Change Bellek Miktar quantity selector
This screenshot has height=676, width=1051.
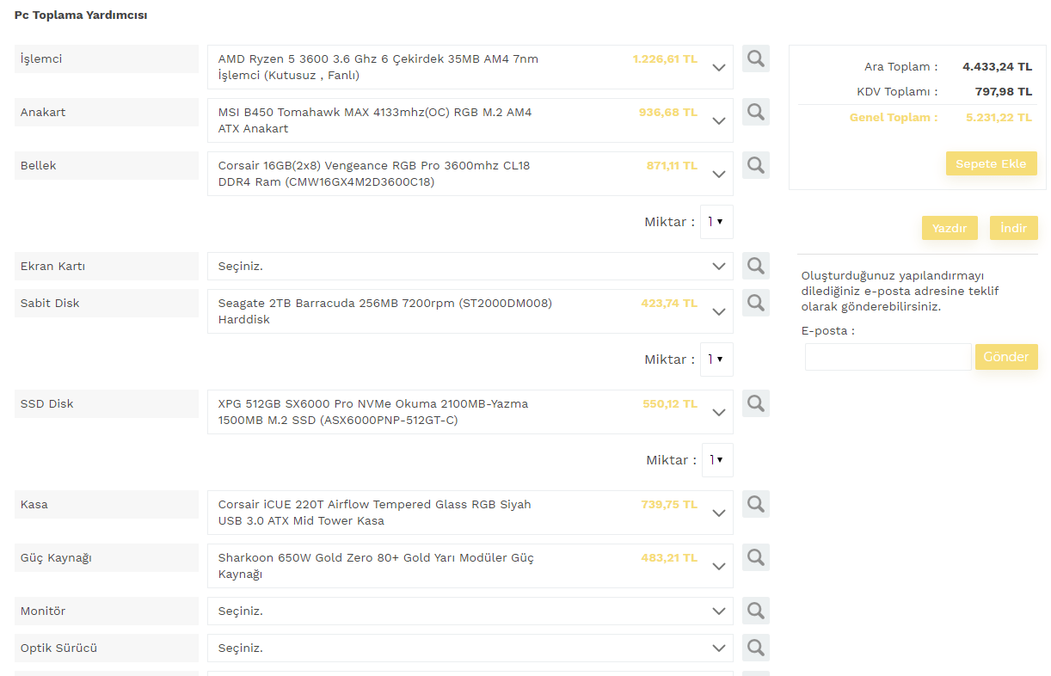coord(716,222)
